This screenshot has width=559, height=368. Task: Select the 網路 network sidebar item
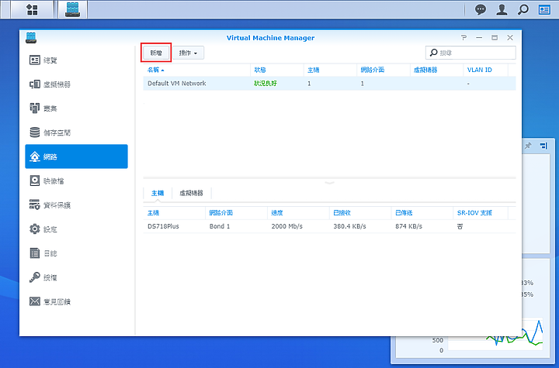pos(76,156)
